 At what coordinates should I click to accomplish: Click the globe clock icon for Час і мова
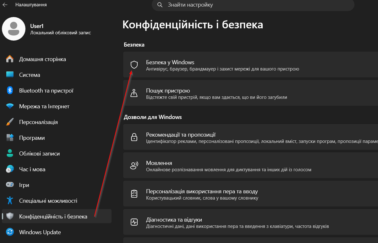coord(10,169)
